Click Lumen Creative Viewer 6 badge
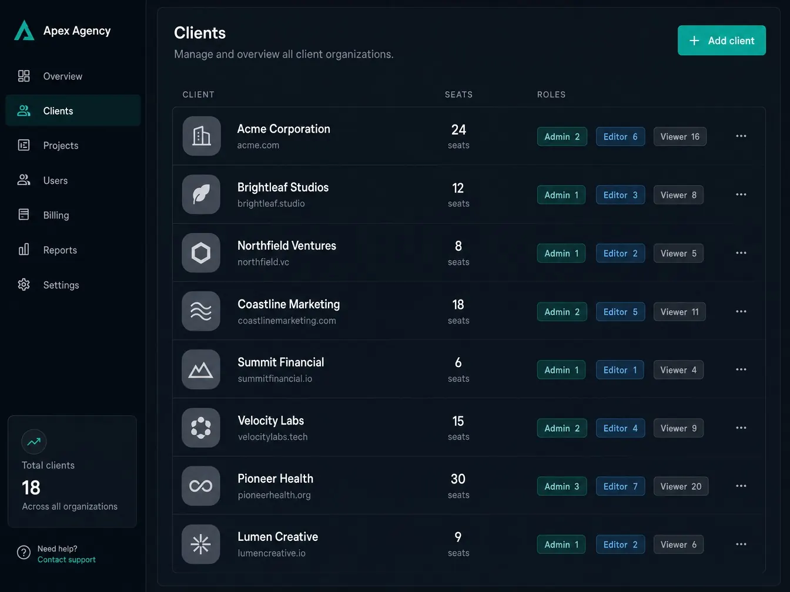This screenshot has height=592, width=790. tap(678, 544)
